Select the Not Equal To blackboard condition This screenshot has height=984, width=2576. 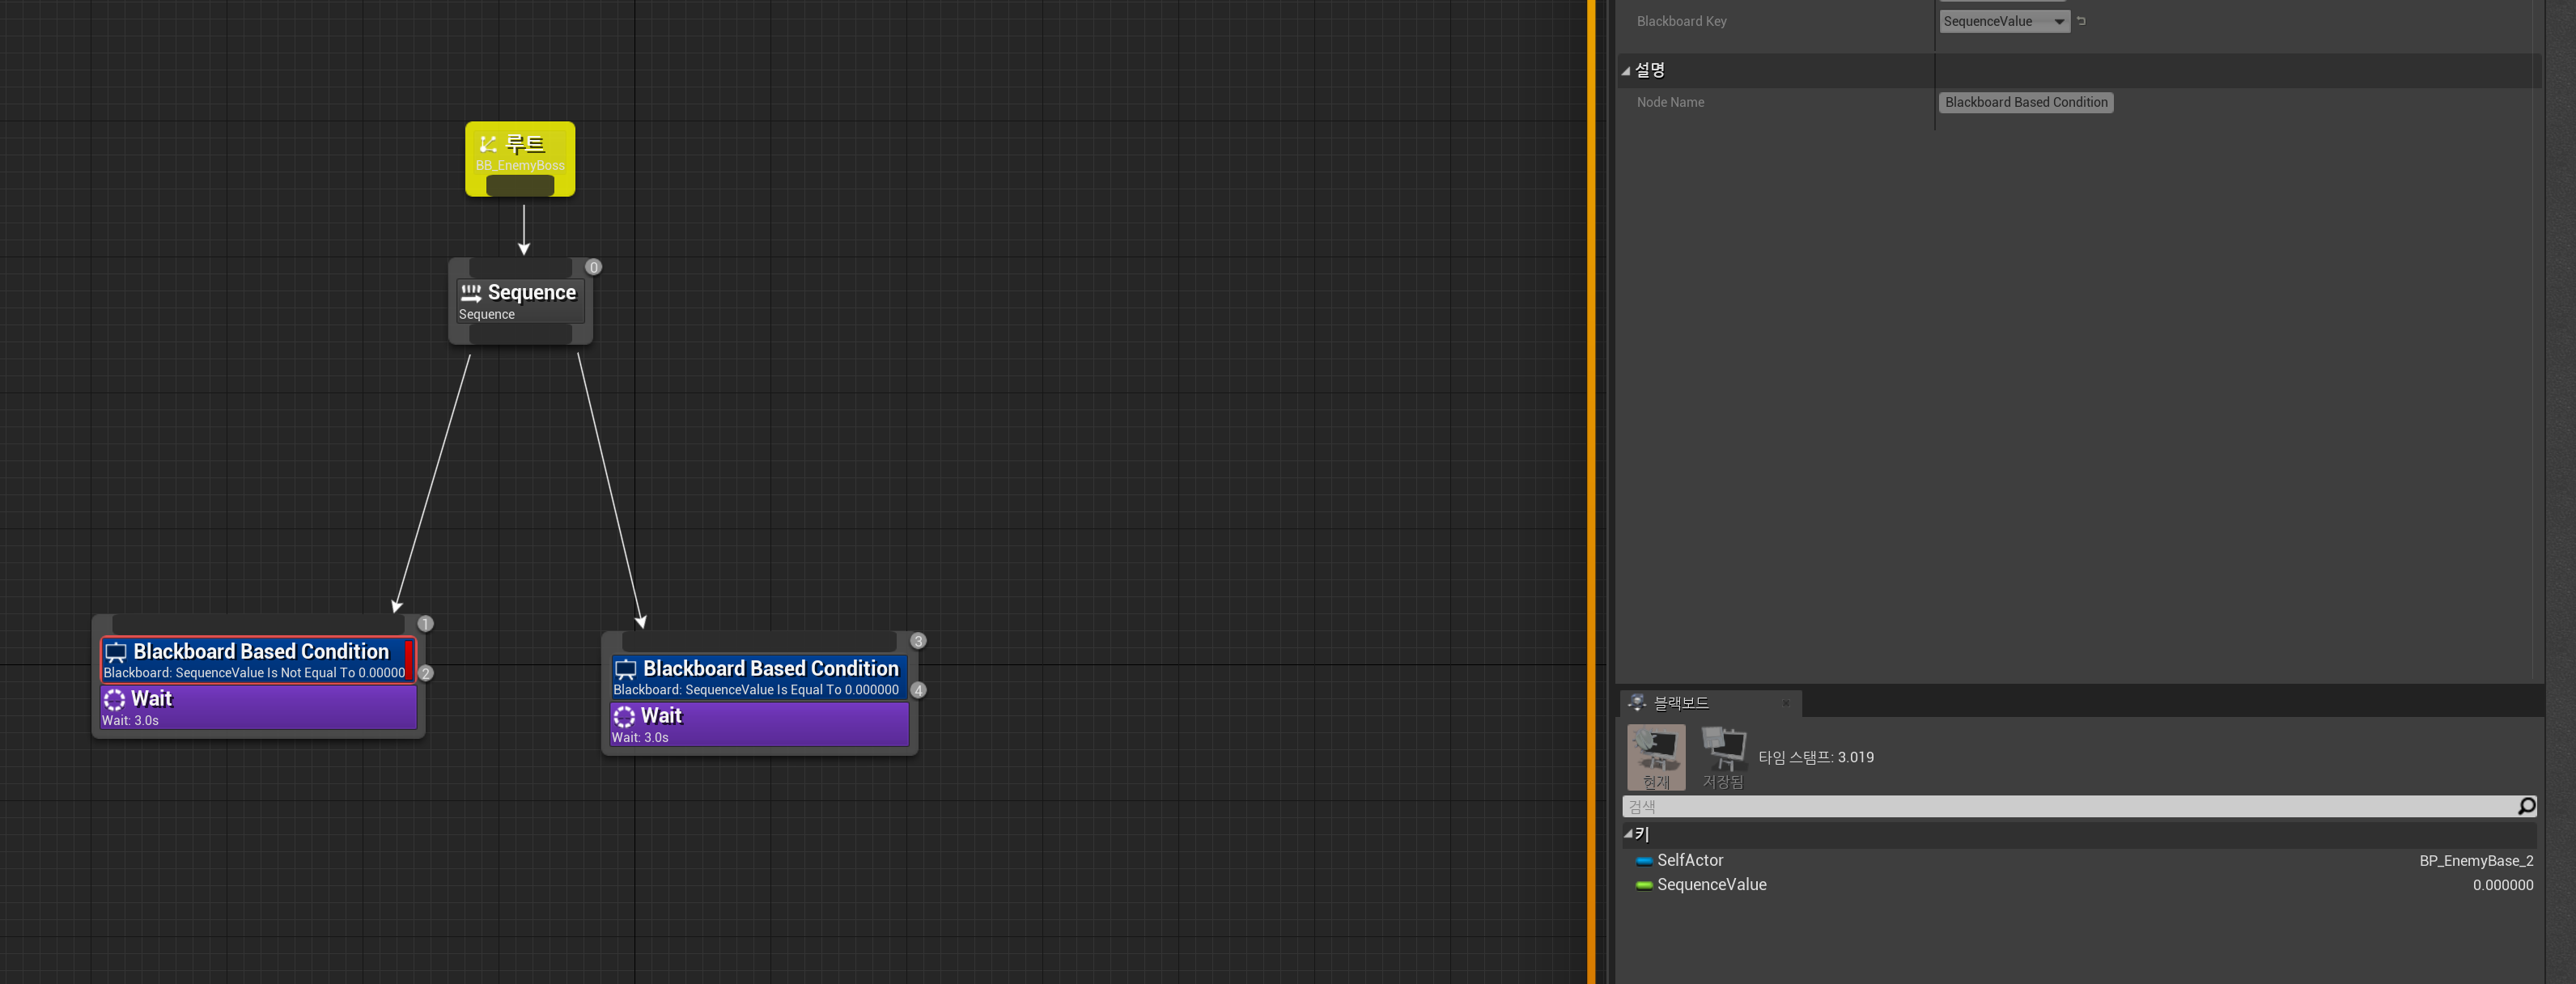click(x=254, y=659)
